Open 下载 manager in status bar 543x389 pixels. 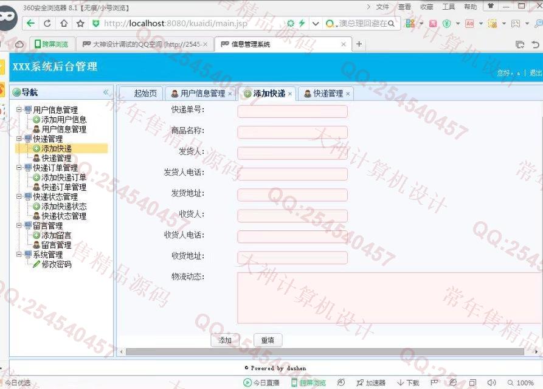coord(408,383)
